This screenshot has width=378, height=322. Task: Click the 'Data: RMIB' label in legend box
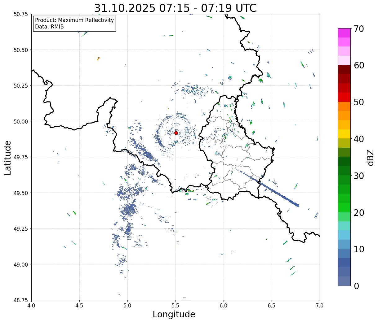pos(49,27)
